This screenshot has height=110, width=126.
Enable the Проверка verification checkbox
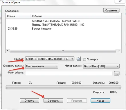pos(84,59)
